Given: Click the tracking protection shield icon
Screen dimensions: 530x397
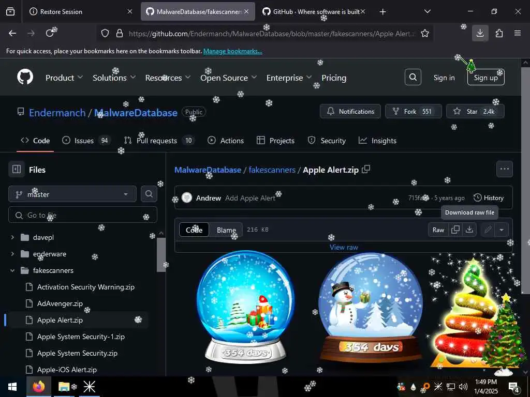Looking at the screenshot, I should [105, 33].
